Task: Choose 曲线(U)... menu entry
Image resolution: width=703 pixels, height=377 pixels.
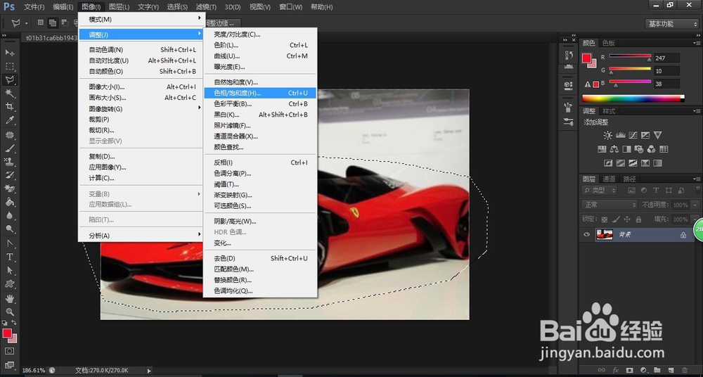Action: click(260, 56)
